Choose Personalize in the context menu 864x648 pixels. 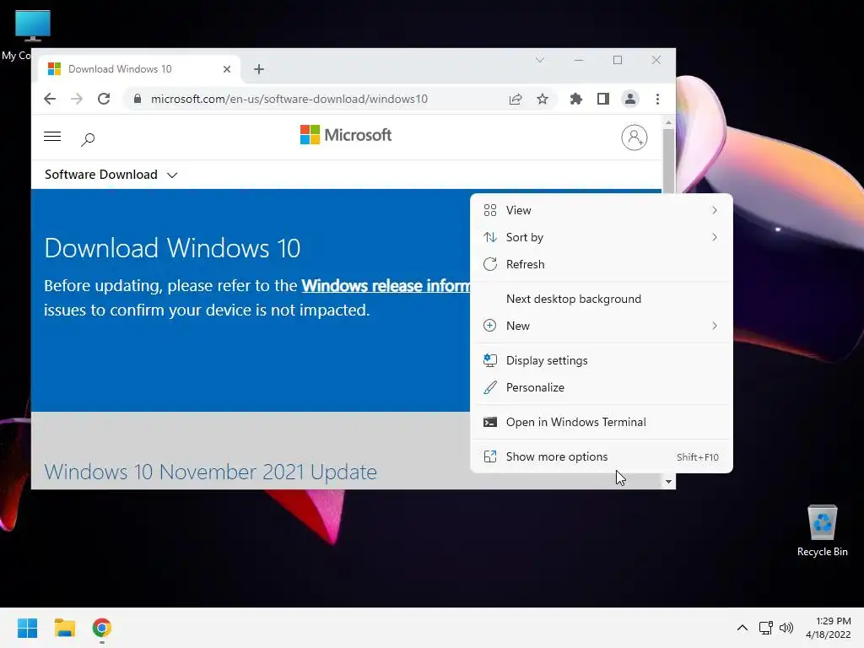(x=601, y=387)
